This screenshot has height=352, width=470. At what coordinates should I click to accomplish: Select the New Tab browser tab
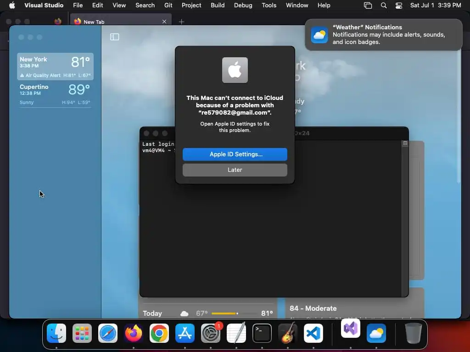(x=121, y=22)
